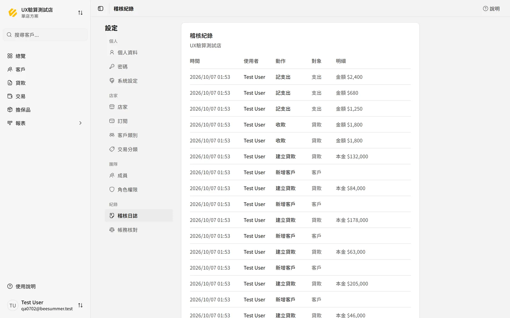The height and width of the screenshot is (318, 510).
Task: Open 交易分類 settings page
Action: tap(139, 149)
